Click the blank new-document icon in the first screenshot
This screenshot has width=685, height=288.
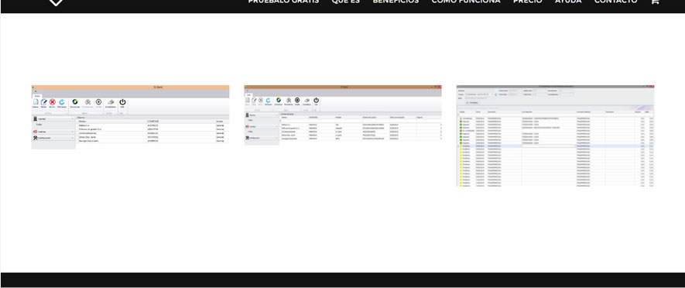(x=36, y=102)
